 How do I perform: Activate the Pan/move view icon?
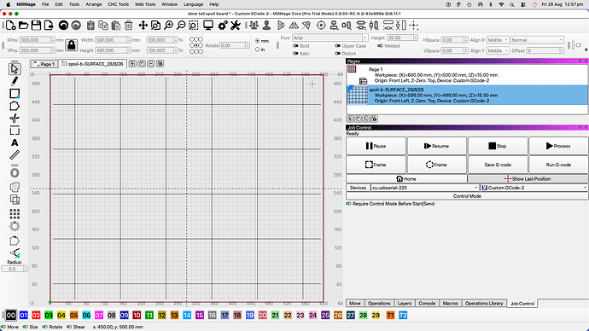click(143, 25)
